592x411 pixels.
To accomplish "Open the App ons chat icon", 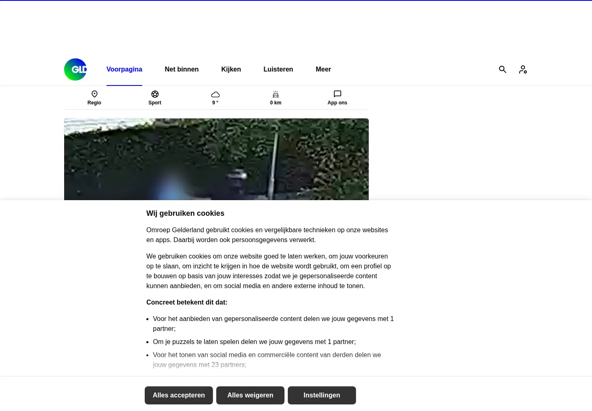I will point(338,94).
